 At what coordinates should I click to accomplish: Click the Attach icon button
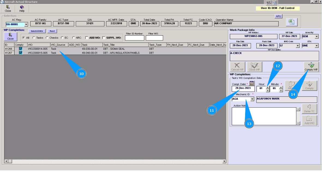[x=292, y=86]
